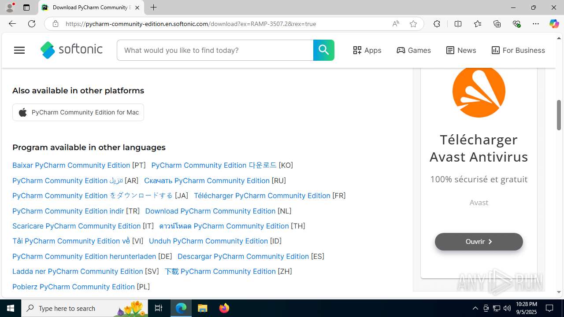Refresh the current page
564x317 pixels.
coord(32,24)
